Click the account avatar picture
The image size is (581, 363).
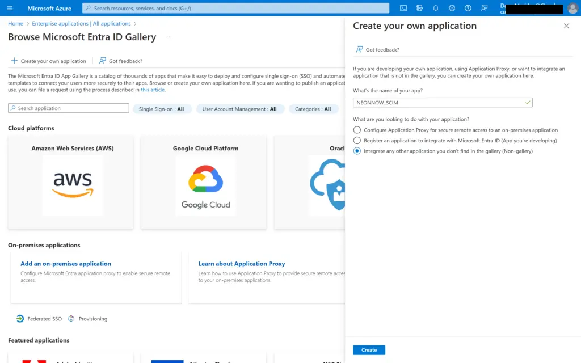[571, 8]
